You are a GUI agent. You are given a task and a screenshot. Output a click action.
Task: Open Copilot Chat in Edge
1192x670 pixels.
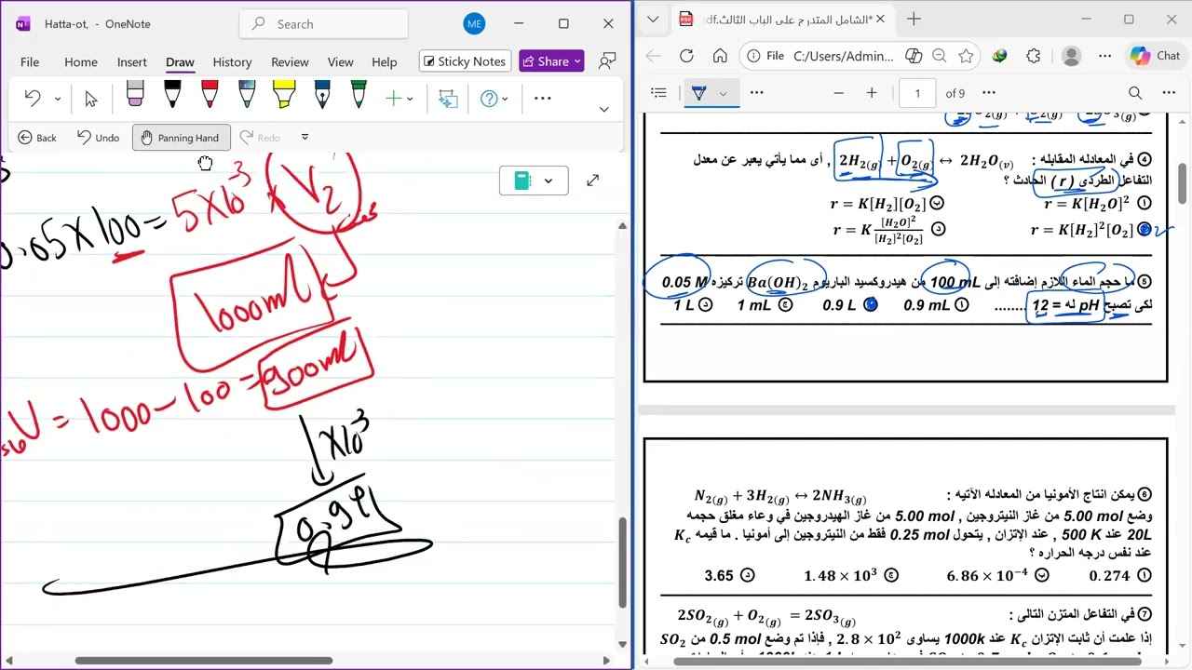[1155, 56]
